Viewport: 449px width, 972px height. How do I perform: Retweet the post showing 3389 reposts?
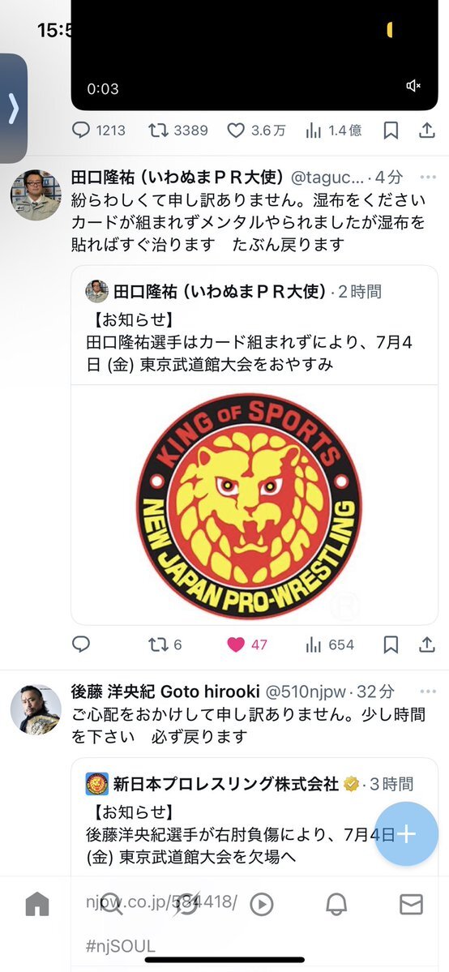(178, 131)
